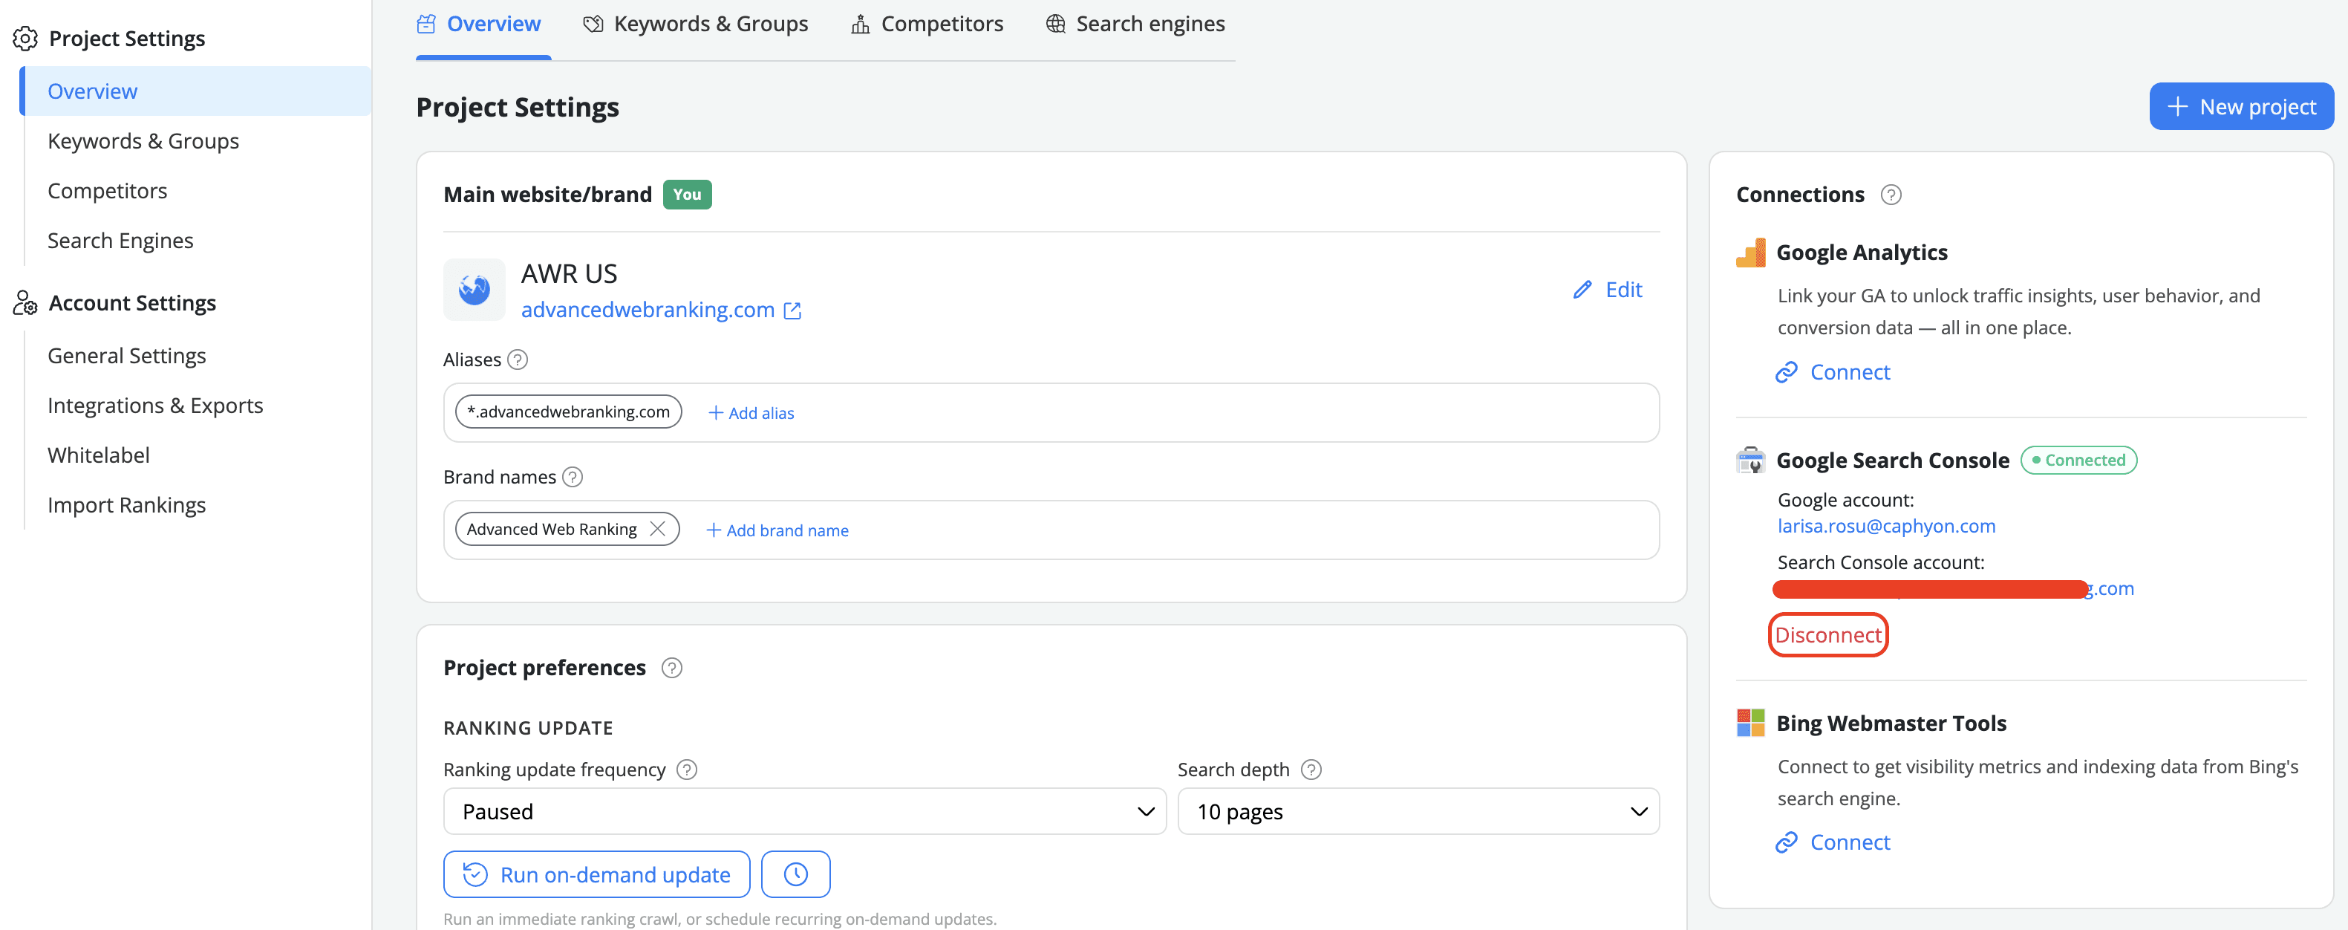The width and height of the screenshot is (2348, 930).
Task: Open the Search depth 10 pages dropdown
Action: click(1418, 811)
